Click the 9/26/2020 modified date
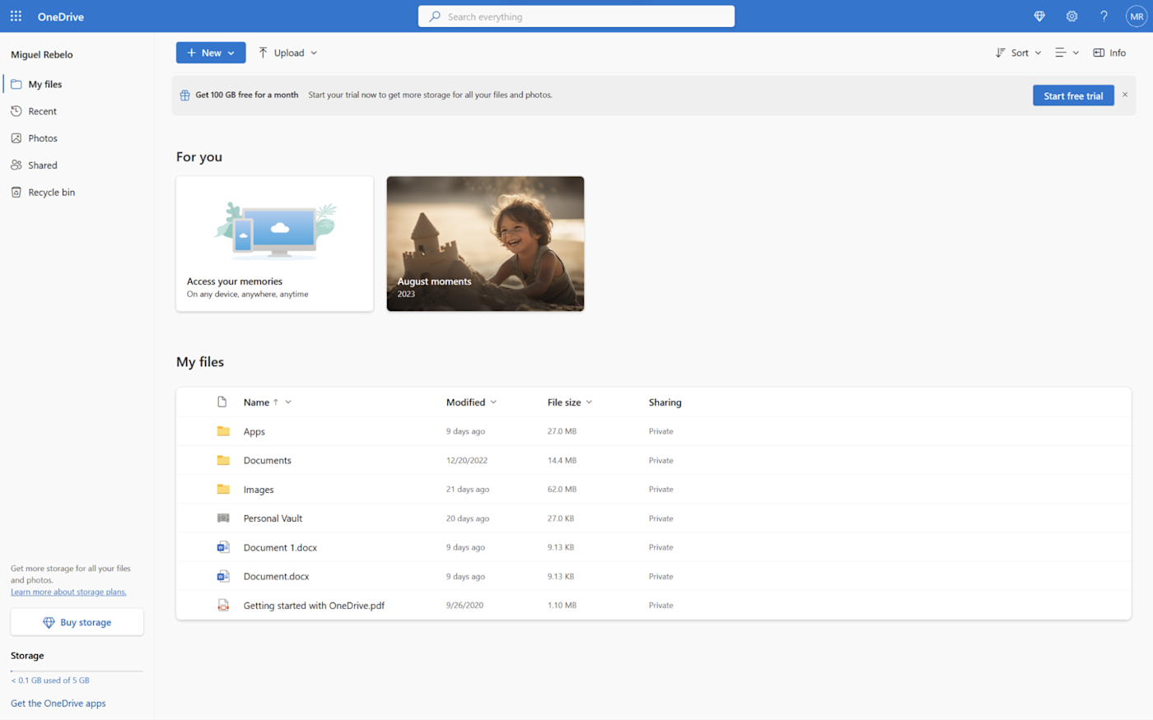 (464, 605)
